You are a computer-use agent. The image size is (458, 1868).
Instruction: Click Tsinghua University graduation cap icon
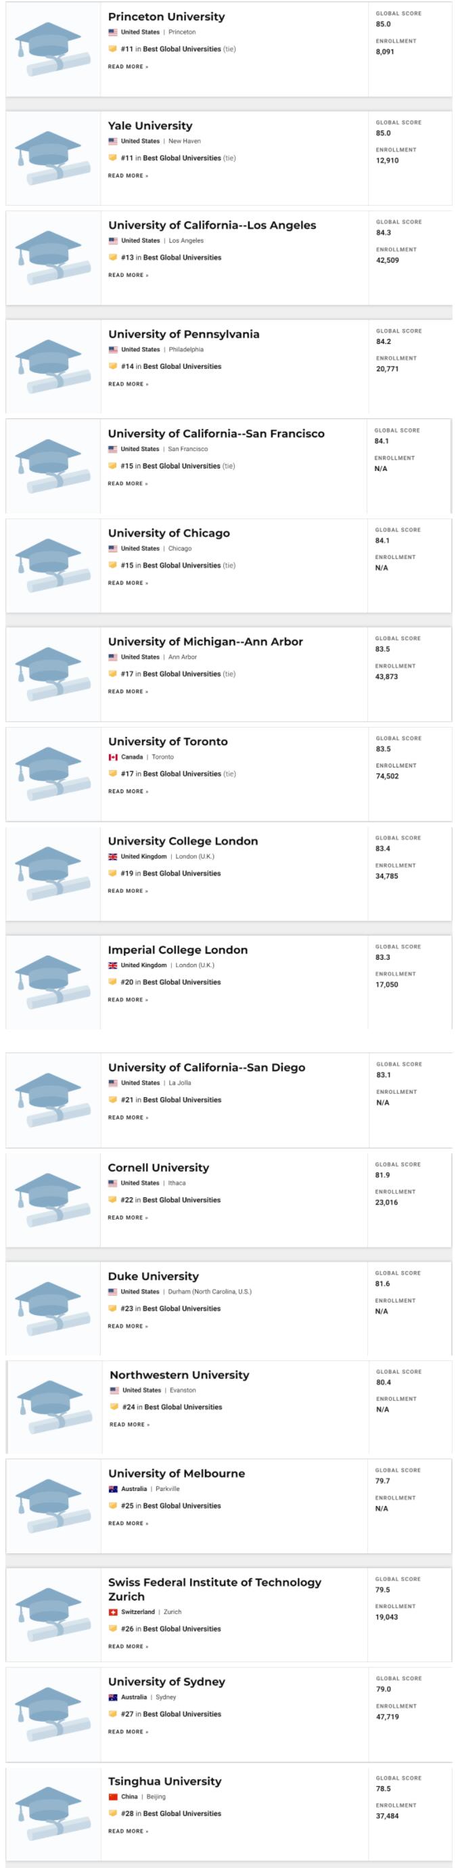pos(53,1813)
